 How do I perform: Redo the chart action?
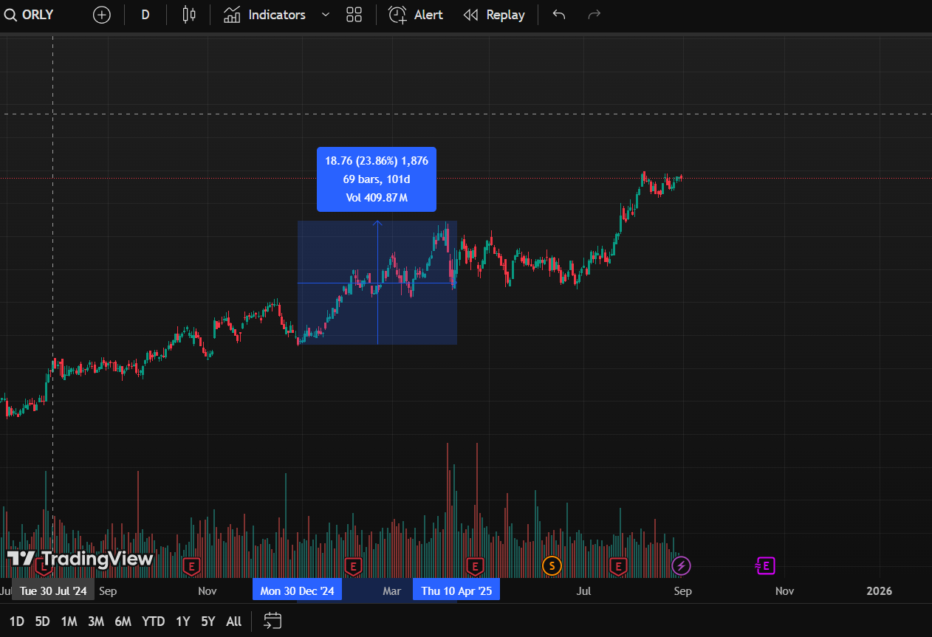click(x=594, y=15)
